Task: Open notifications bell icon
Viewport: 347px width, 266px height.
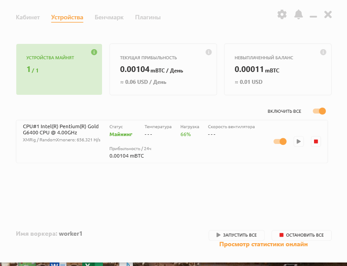Action: pos(299,14)
